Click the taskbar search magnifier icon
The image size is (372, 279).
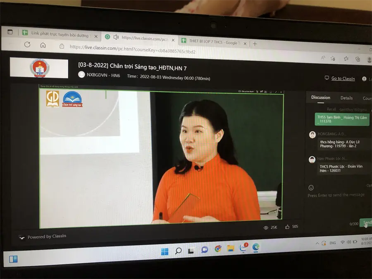tap(178, 250)
